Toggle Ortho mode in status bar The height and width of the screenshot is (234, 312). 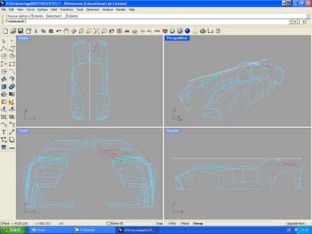click(x=172, y=223)
